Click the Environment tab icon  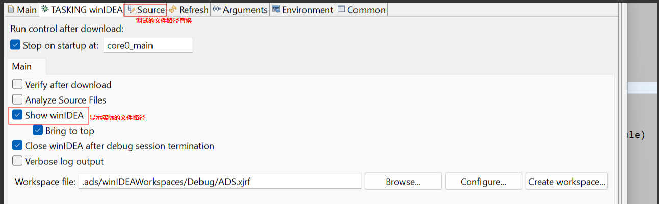click(276, 10)
